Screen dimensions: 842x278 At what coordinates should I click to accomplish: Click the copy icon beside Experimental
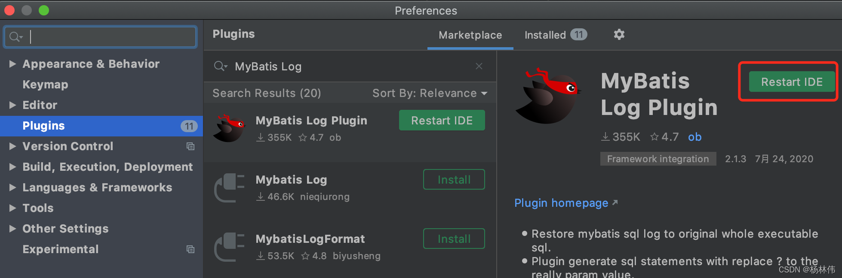(190, 249)
